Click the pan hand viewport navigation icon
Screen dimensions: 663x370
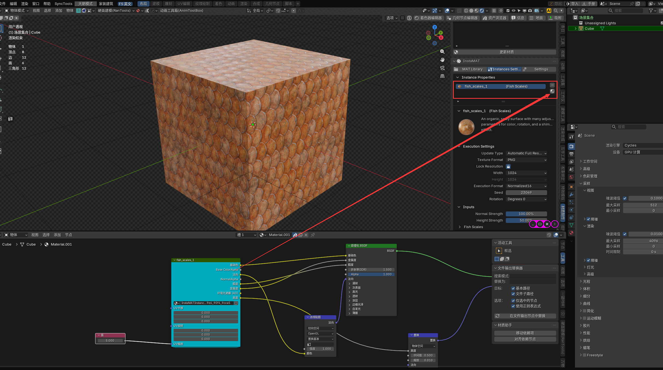click(442, 60)
